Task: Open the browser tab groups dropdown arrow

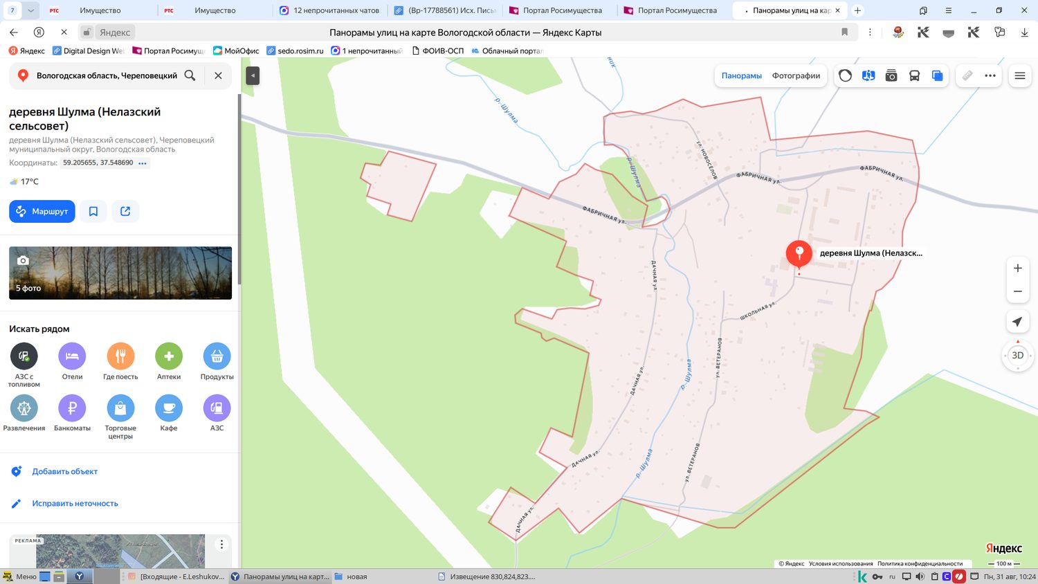Action: [x=30, y=10]
